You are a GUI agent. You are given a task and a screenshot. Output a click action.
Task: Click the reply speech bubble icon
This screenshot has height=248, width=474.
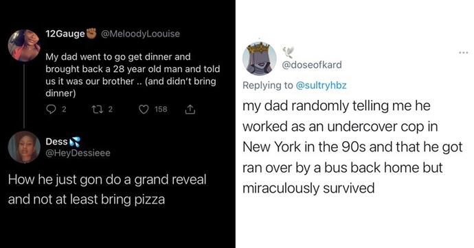[51, 109]
